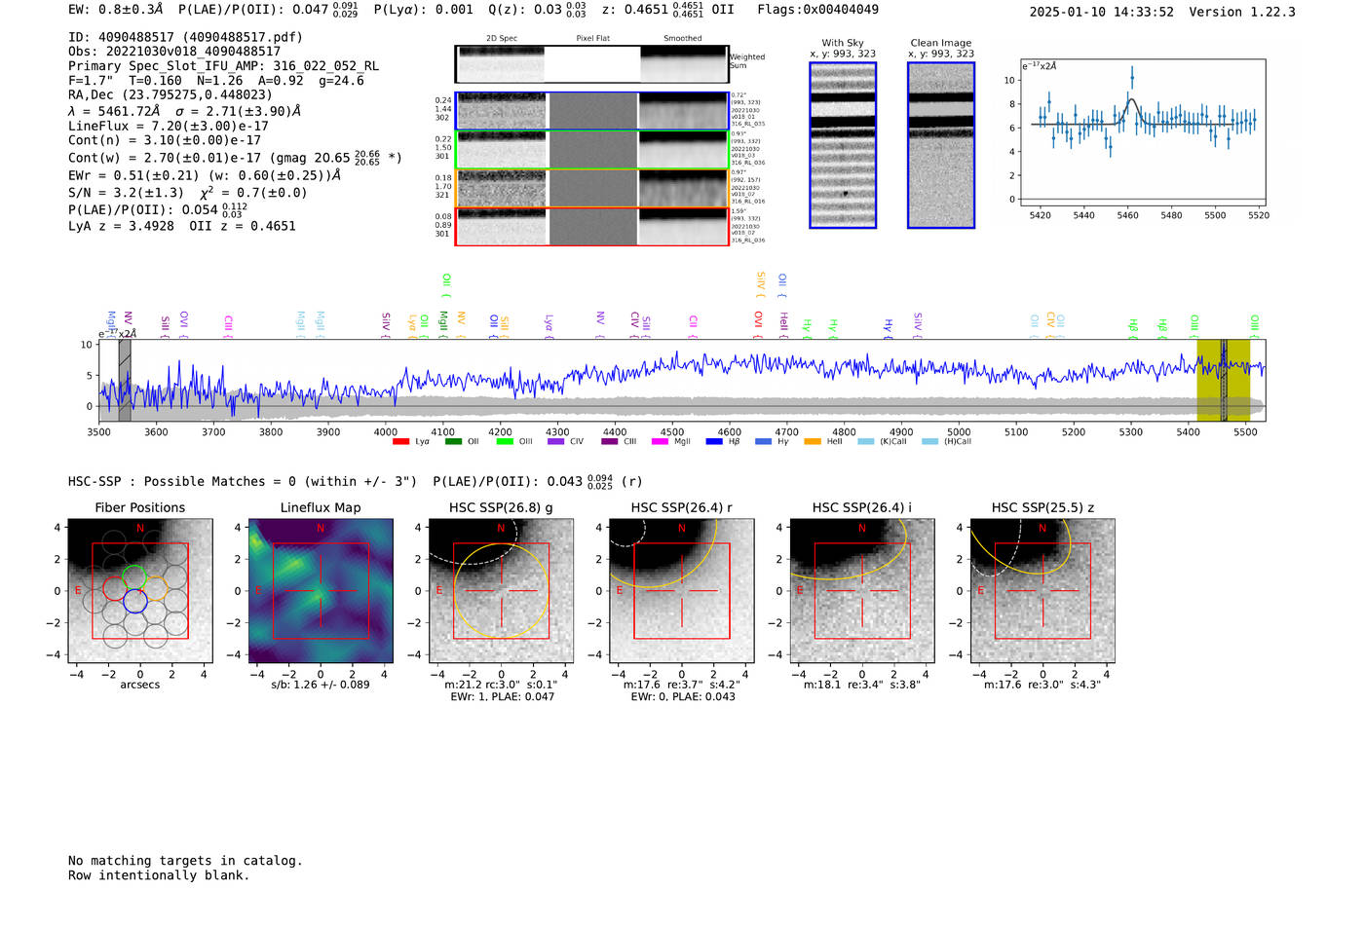Viewport: 1364px width, 928px height.
Task: Click 'No matching targets in catalog.' text
Action: [185, 861]
